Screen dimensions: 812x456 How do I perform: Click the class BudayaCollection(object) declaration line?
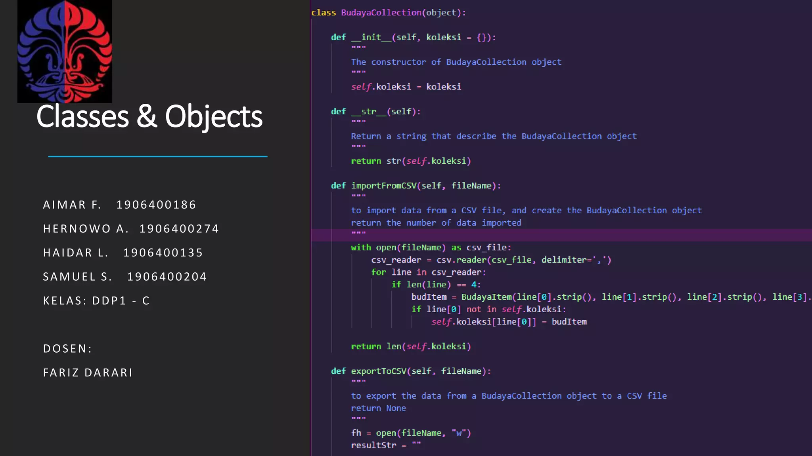(388, 13)
